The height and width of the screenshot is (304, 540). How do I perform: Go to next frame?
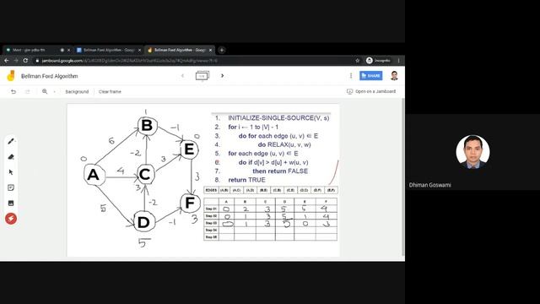[223, 76]
